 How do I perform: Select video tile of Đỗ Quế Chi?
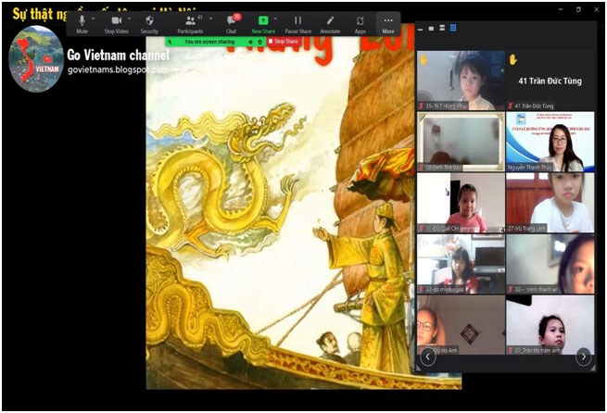(x=461, y=203)
